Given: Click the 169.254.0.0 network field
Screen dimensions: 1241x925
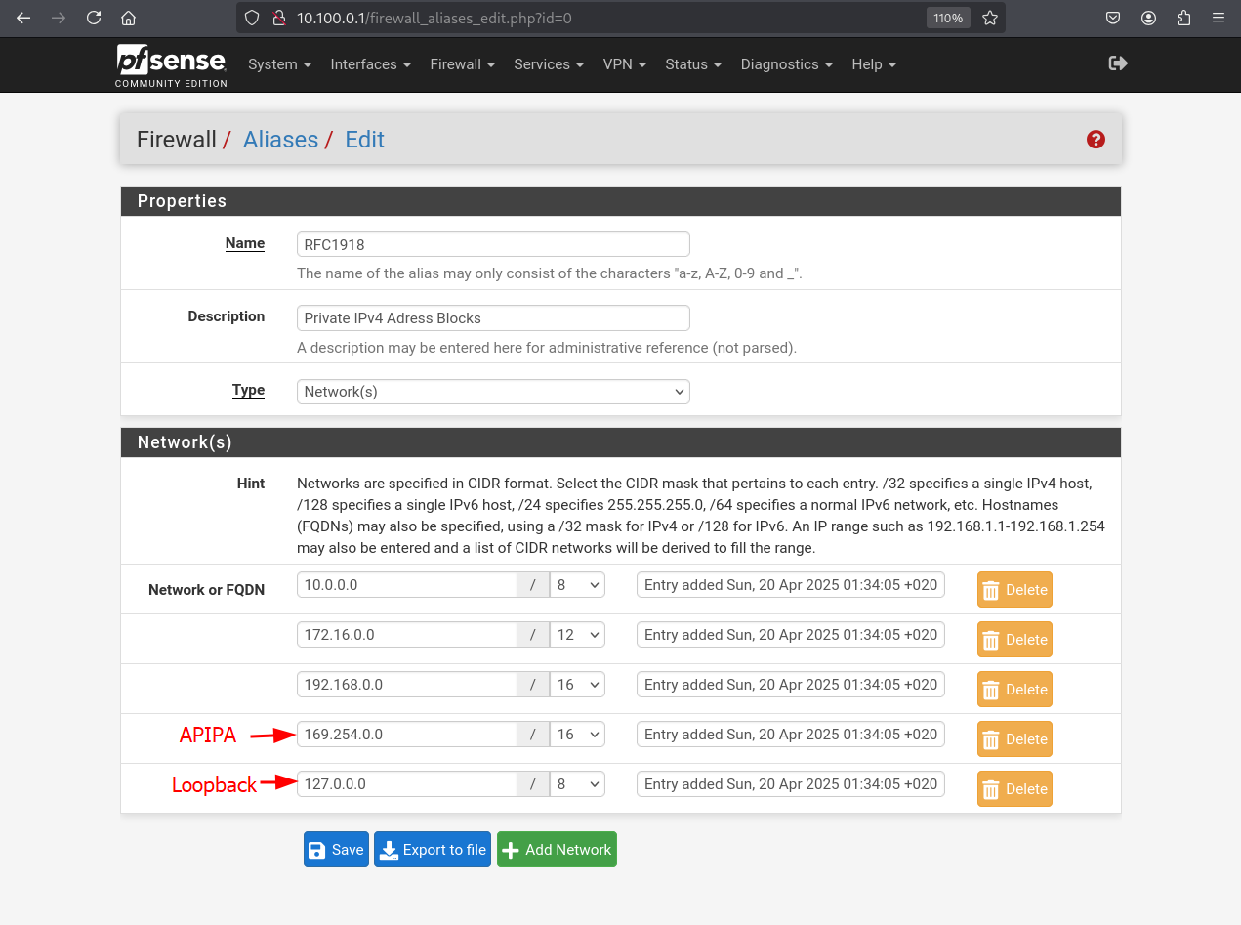Looking at the screenshot, I should click(x=406, y=735).
